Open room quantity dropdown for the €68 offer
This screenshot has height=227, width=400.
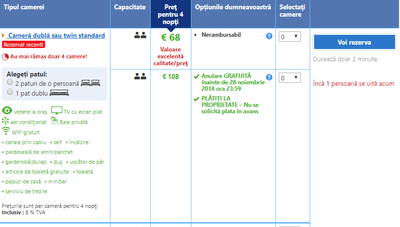click(289, 37)
